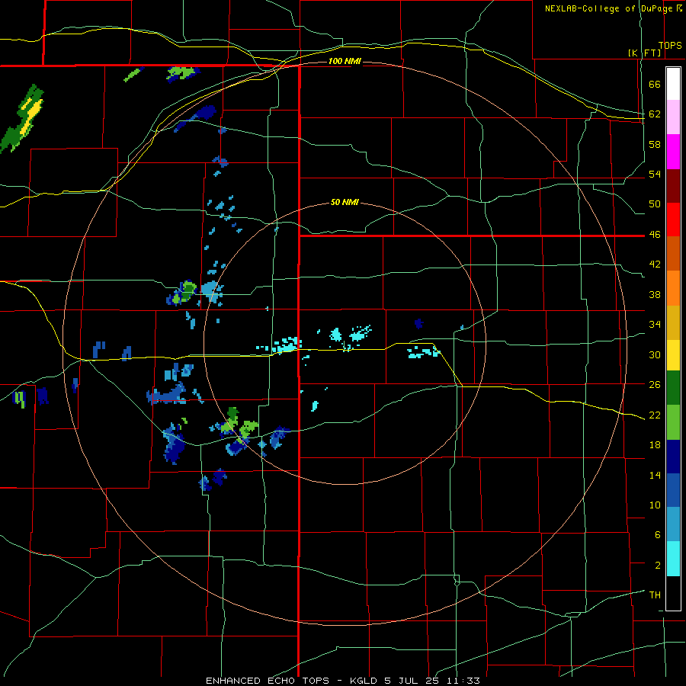Viewport: 686px width, 686px height.
Task: Click the [K FT] units label
Action: tap(644, 53)
